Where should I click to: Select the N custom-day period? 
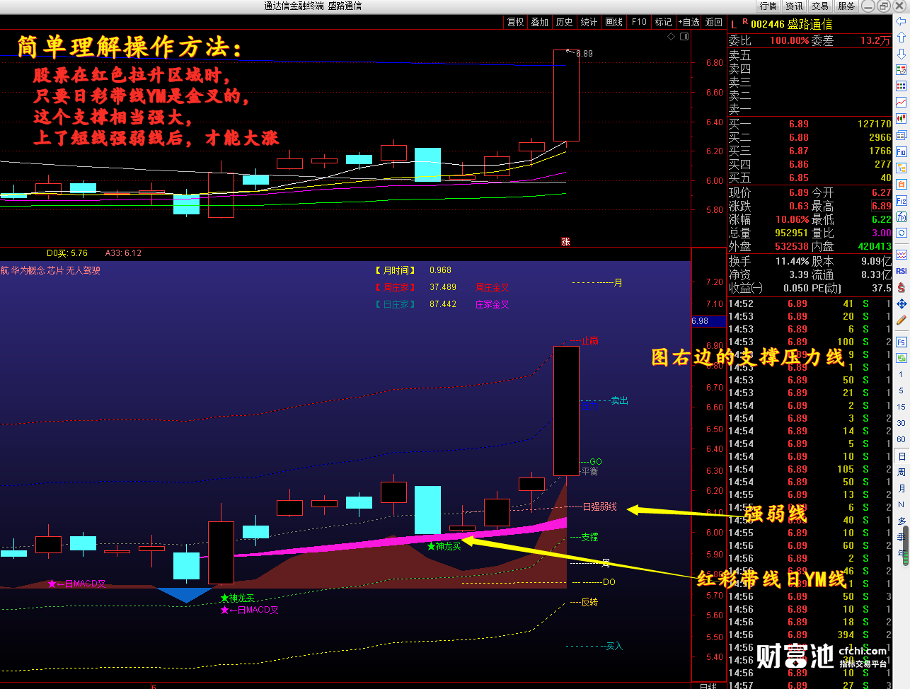(901, 504)
